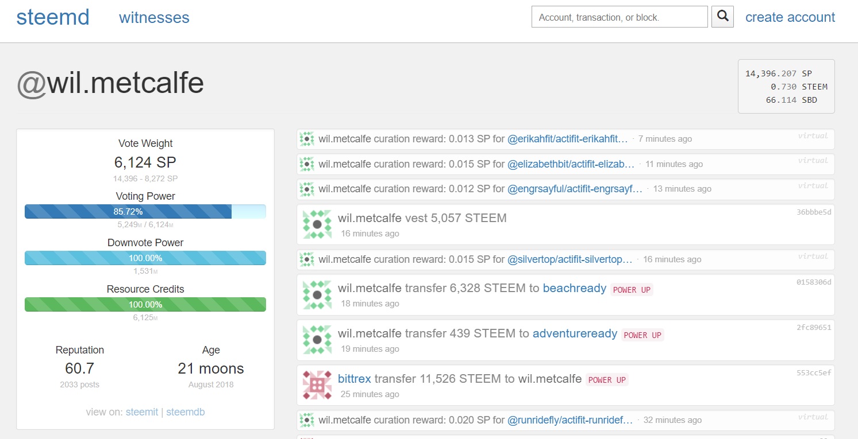View profile on steemit
Screen dimensions: 858x439
pos(141,412)
